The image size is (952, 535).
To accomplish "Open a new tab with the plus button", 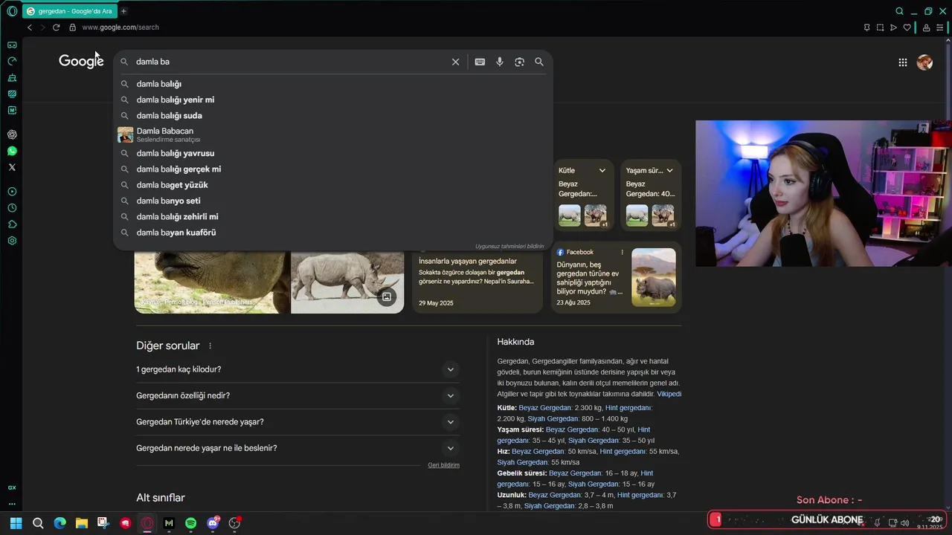I will coord(123,11).
